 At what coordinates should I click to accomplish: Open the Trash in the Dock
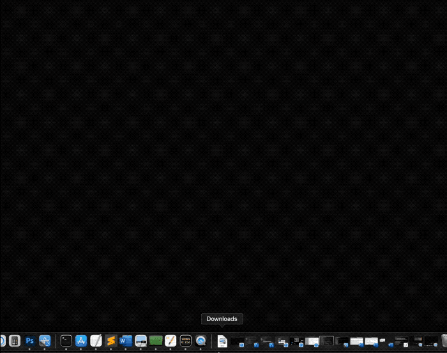[444, 341]
